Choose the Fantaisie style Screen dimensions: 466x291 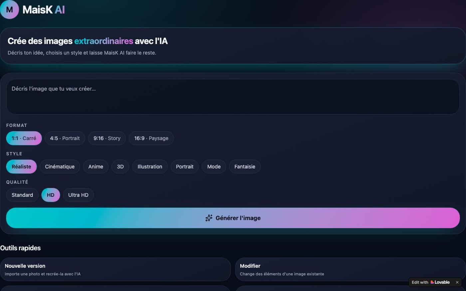coord(245,167)
